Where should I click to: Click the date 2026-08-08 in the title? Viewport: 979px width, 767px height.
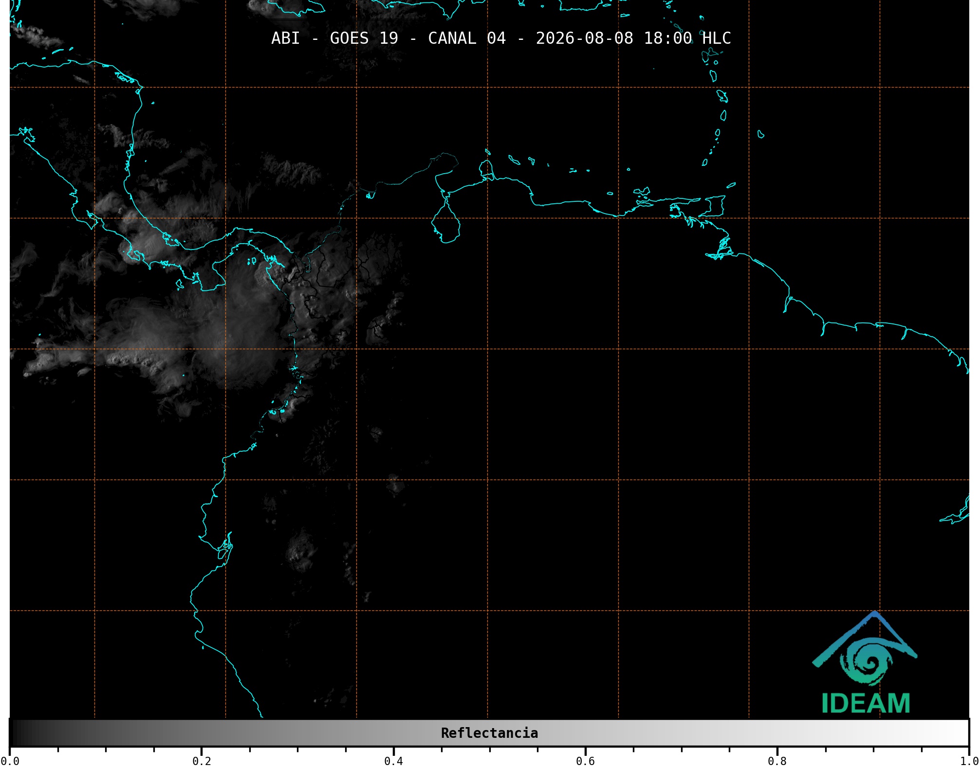coord(585,38)
